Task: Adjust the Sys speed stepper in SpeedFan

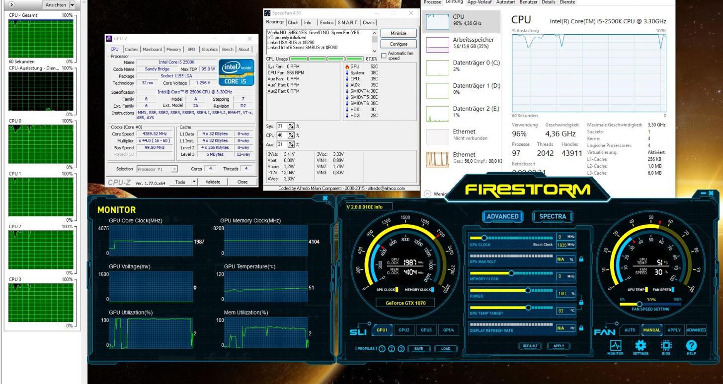Action: coord(291,126)
